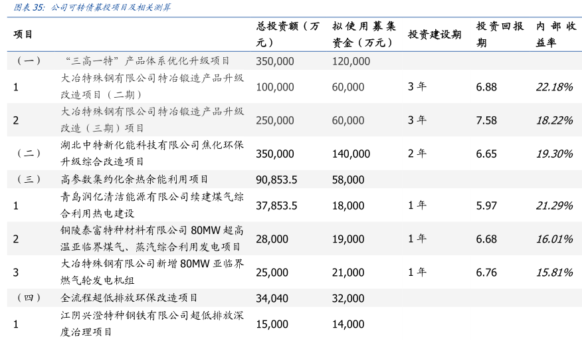Viewport: 582px width, 347px height.
Task: Click the return rate 21.29%
Action: coord(554,206)
